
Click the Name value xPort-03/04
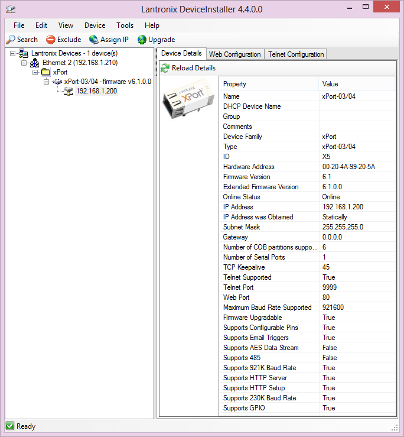tap(338, 96)
